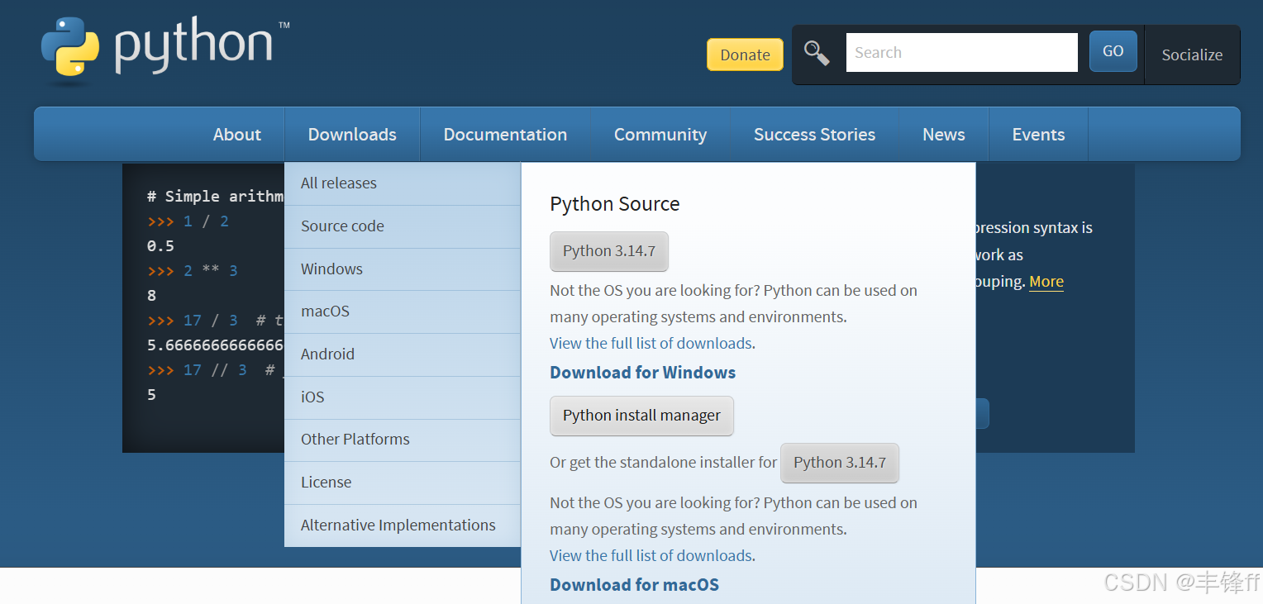The height and width of the screenshot is (604, 1263).
Task: Click the yellow Donate button
Action: (745, 55)
